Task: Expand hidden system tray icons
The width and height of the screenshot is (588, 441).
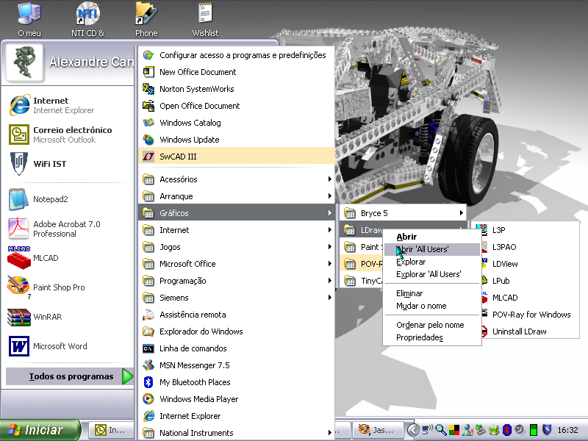Action: (413, 430)
